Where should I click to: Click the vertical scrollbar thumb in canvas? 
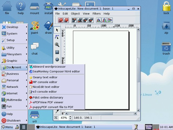tap(138, 70)
